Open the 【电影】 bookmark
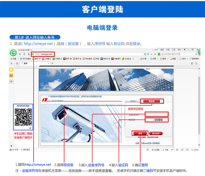 point(46,59)
